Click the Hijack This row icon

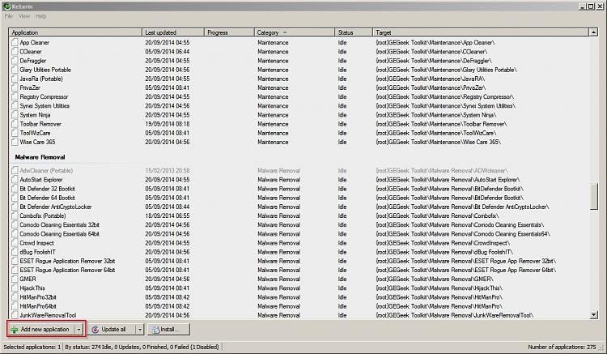click(15, 288)
